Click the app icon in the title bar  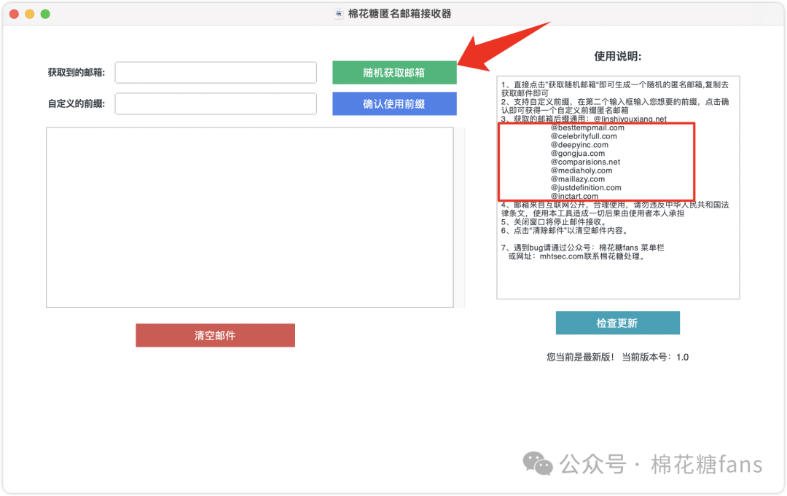(337, 12)
